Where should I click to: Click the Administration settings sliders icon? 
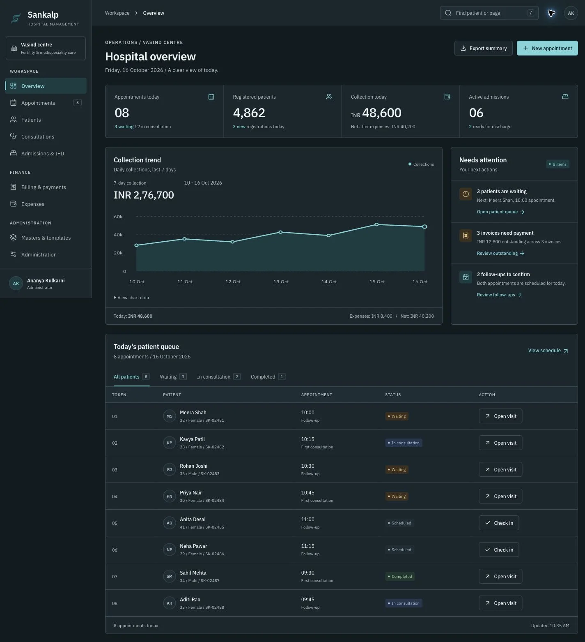click(x=14, y=254)
